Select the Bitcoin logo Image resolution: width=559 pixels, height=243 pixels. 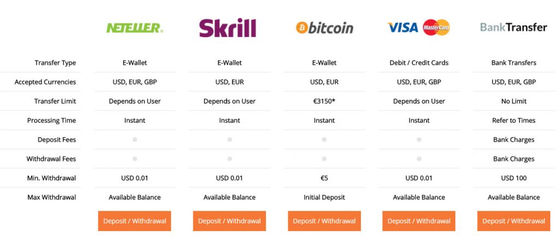pyautogui.click(x=324, y=27)
